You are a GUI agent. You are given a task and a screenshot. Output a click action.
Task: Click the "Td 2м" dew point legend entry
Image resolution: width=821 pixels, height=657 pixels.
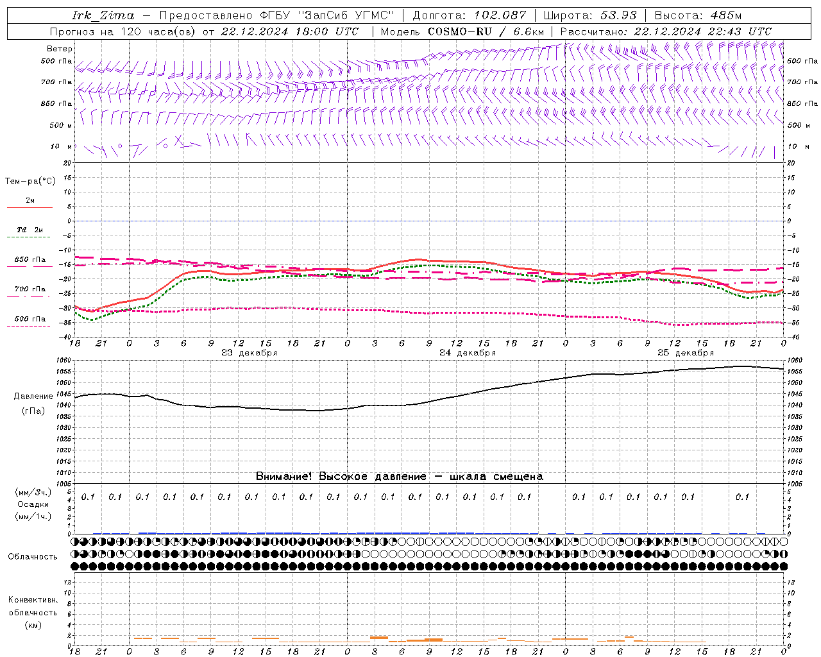tap(30, 230)
